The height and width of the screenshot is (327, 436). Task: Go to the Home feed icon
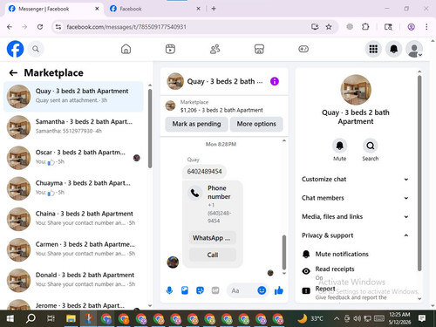[x=126, y=49]
